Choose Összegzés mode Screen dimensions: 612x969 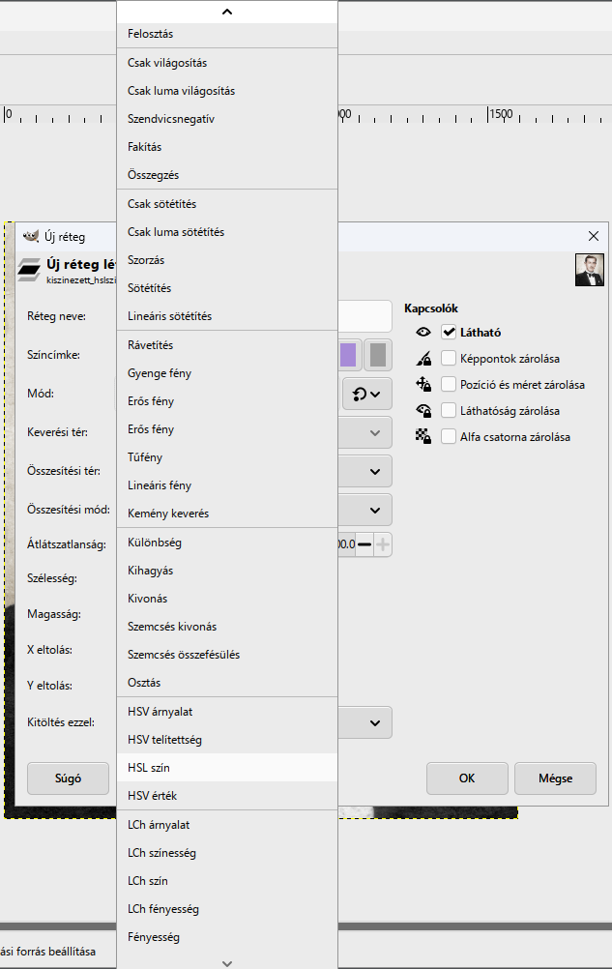click(x=227, y=175)
